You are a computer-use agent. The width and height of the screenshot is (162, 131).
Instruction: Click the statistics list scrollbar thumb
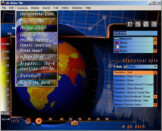pos(155,97)
